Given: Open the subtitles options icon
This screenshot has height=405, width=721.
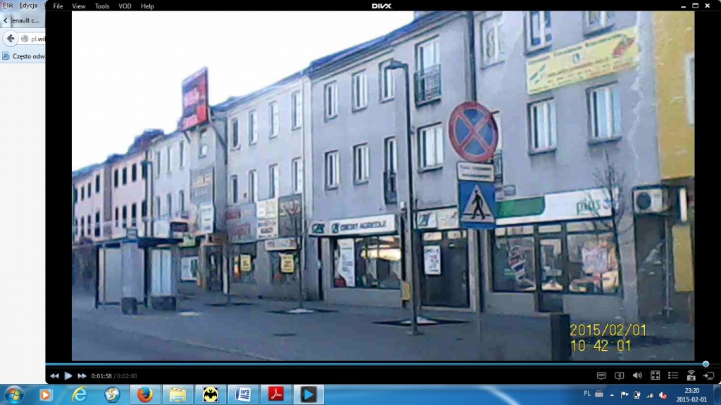Looking at the screenshot, I should [601, 376].
